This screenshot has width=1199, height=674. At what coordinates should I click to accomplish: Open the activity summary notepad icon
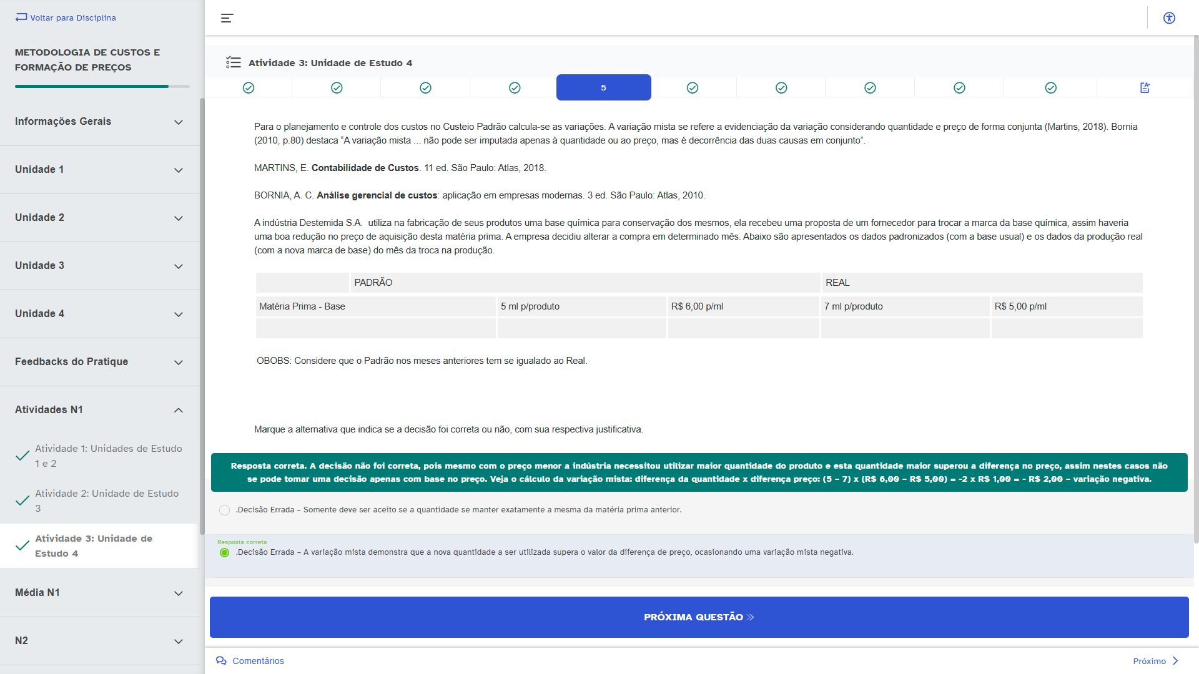(1145, 88)
